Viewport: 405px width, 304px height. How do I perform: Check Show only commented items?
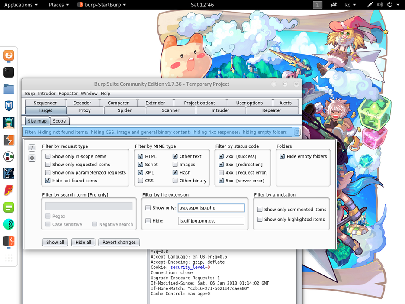260,210
